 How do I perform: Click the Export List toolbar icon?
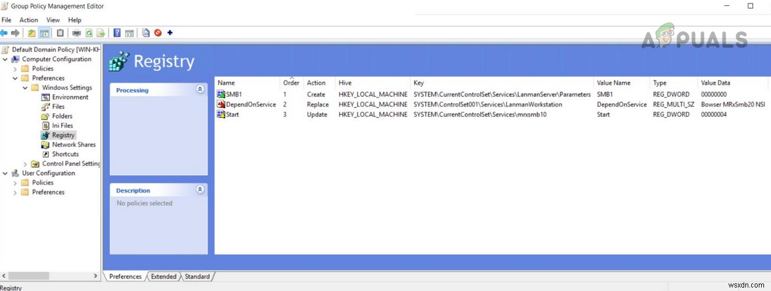coord(101,33)
